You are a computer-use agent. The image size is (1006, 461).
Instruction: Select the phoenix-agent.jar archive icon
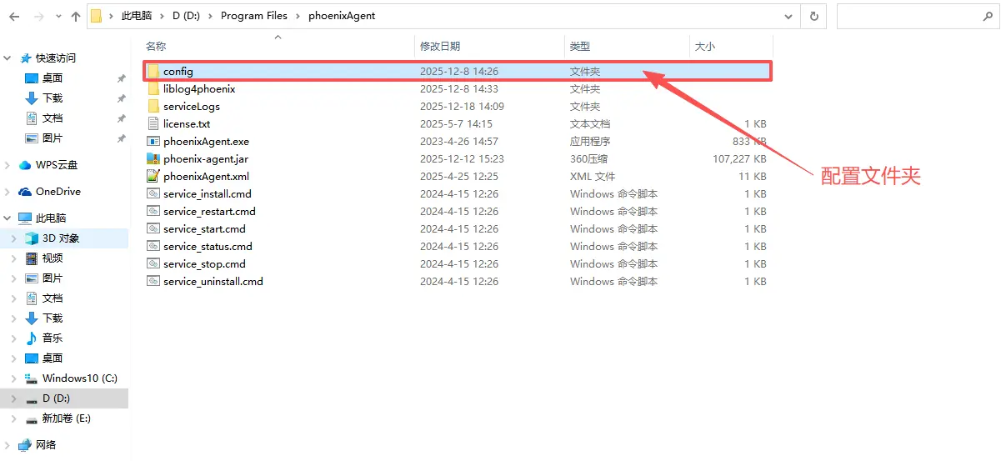[153, 159]
